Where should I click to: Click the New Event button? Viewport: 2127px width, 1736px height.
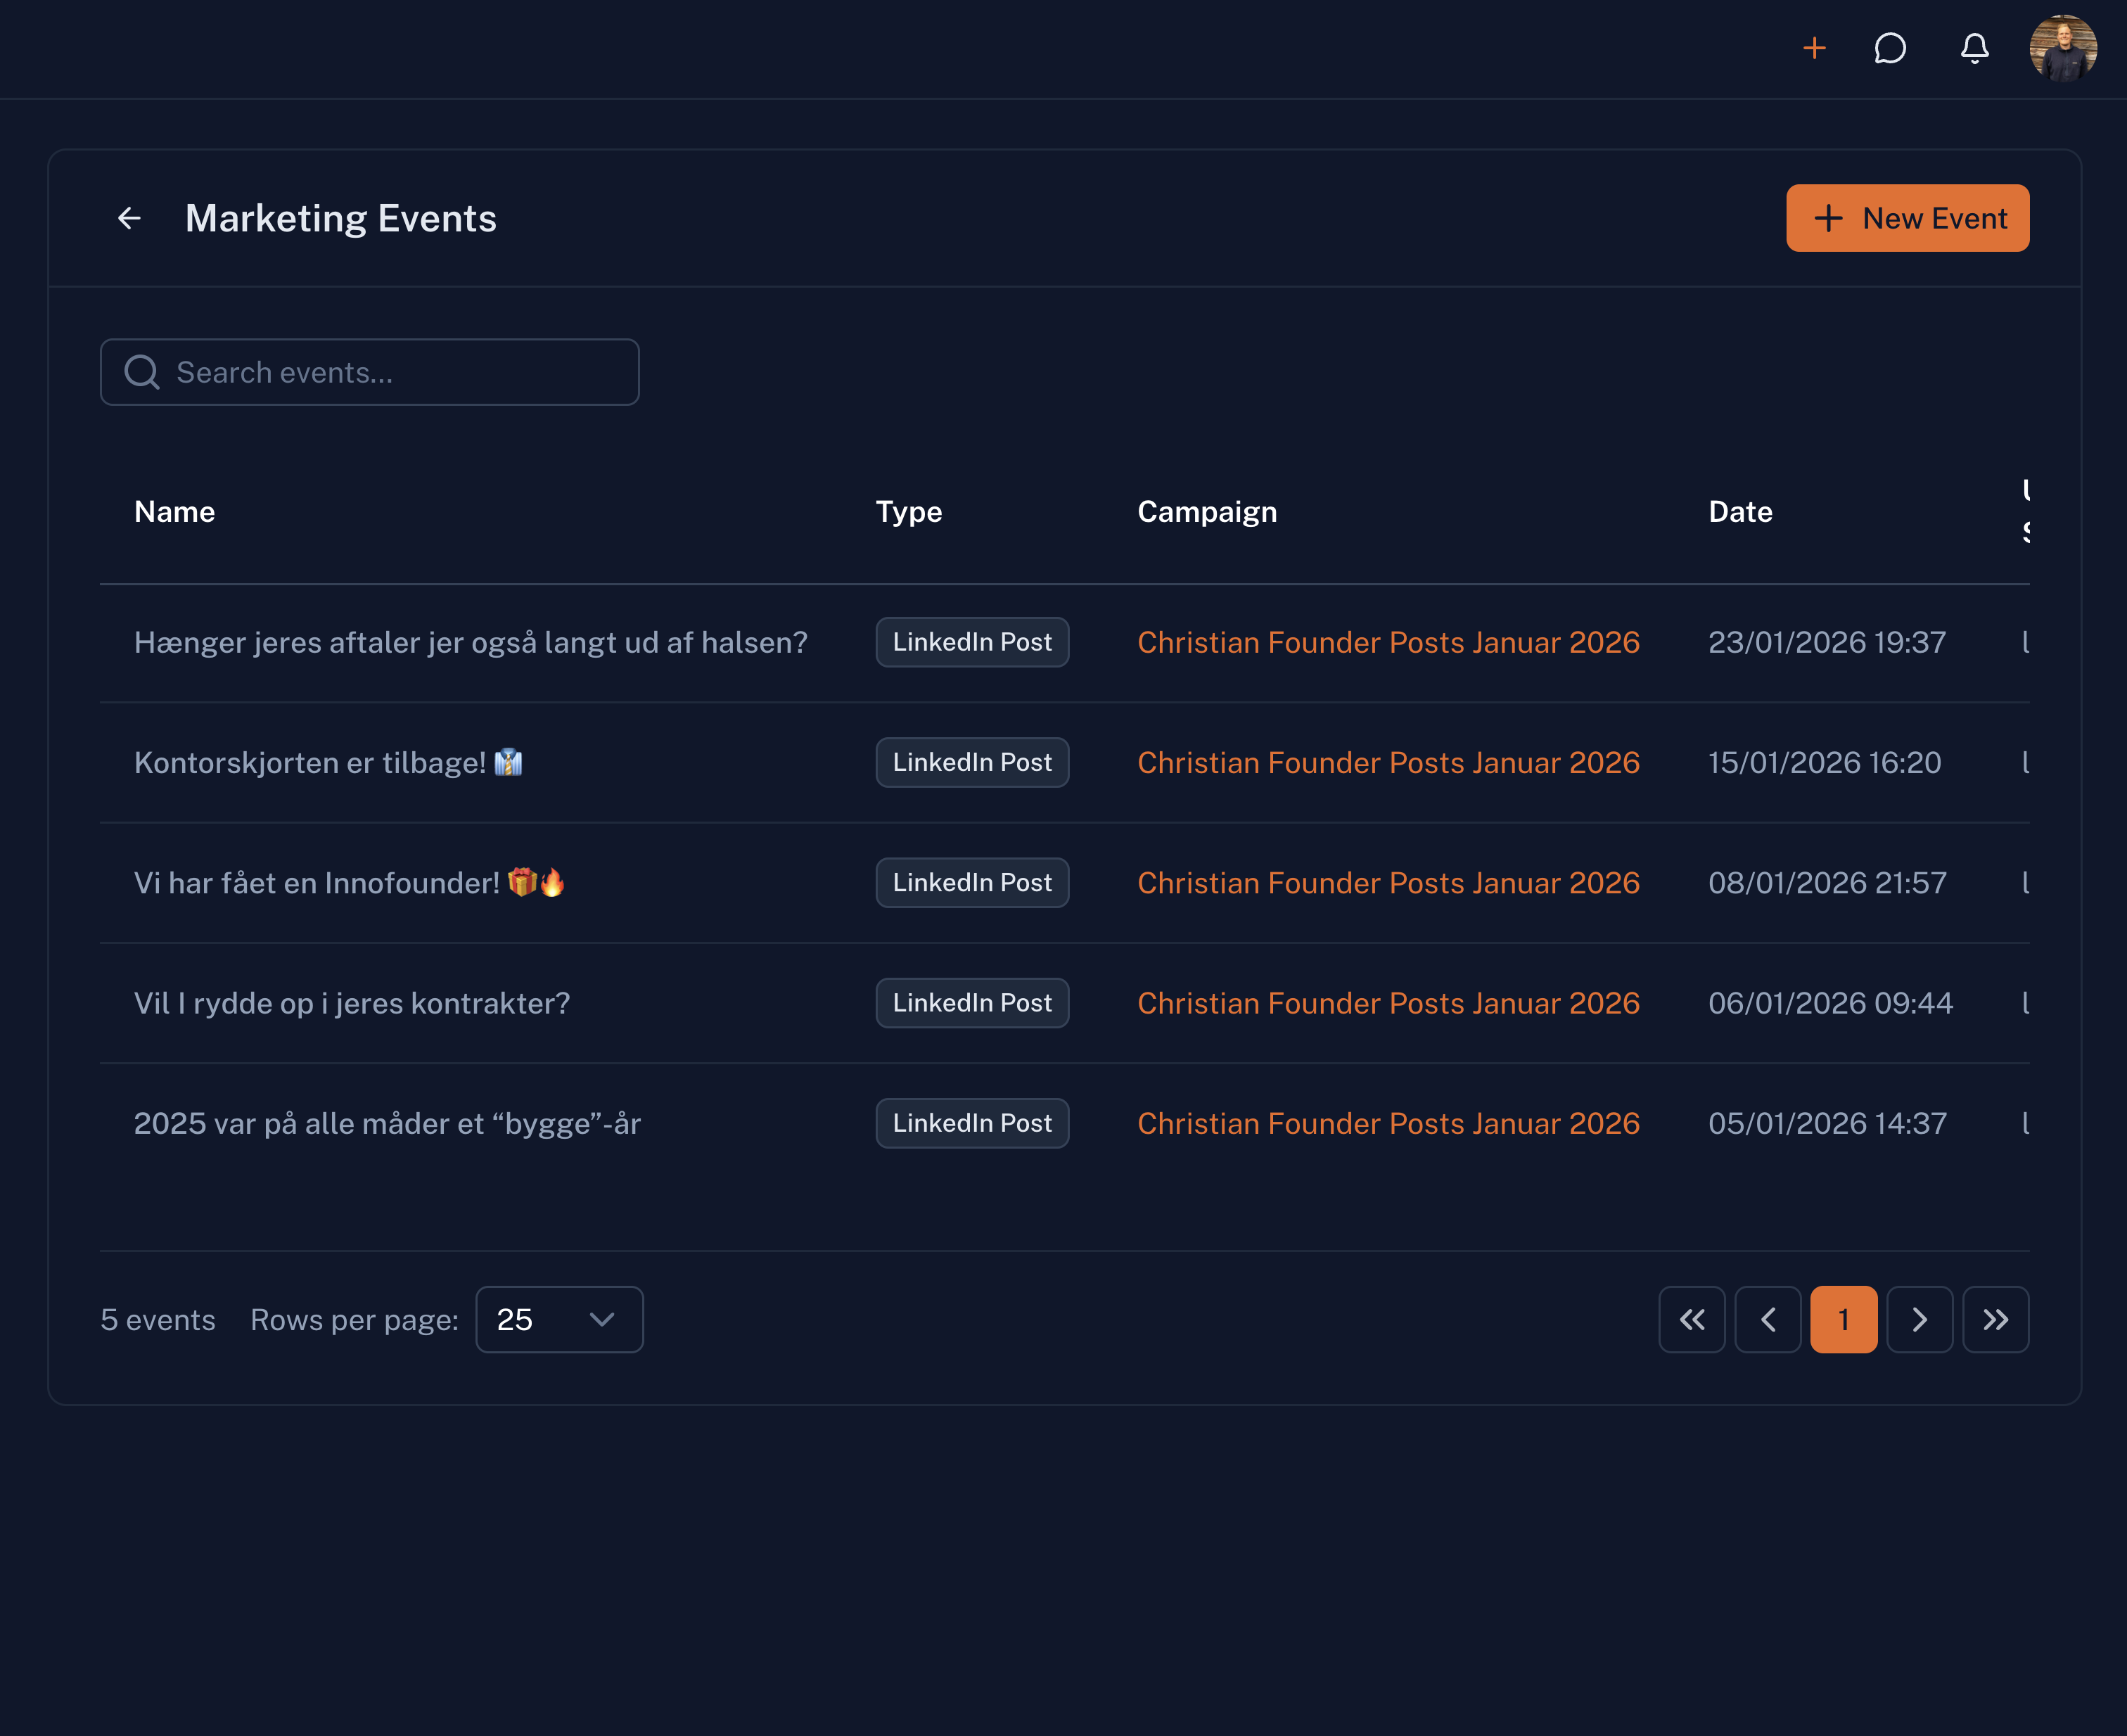1907,218
